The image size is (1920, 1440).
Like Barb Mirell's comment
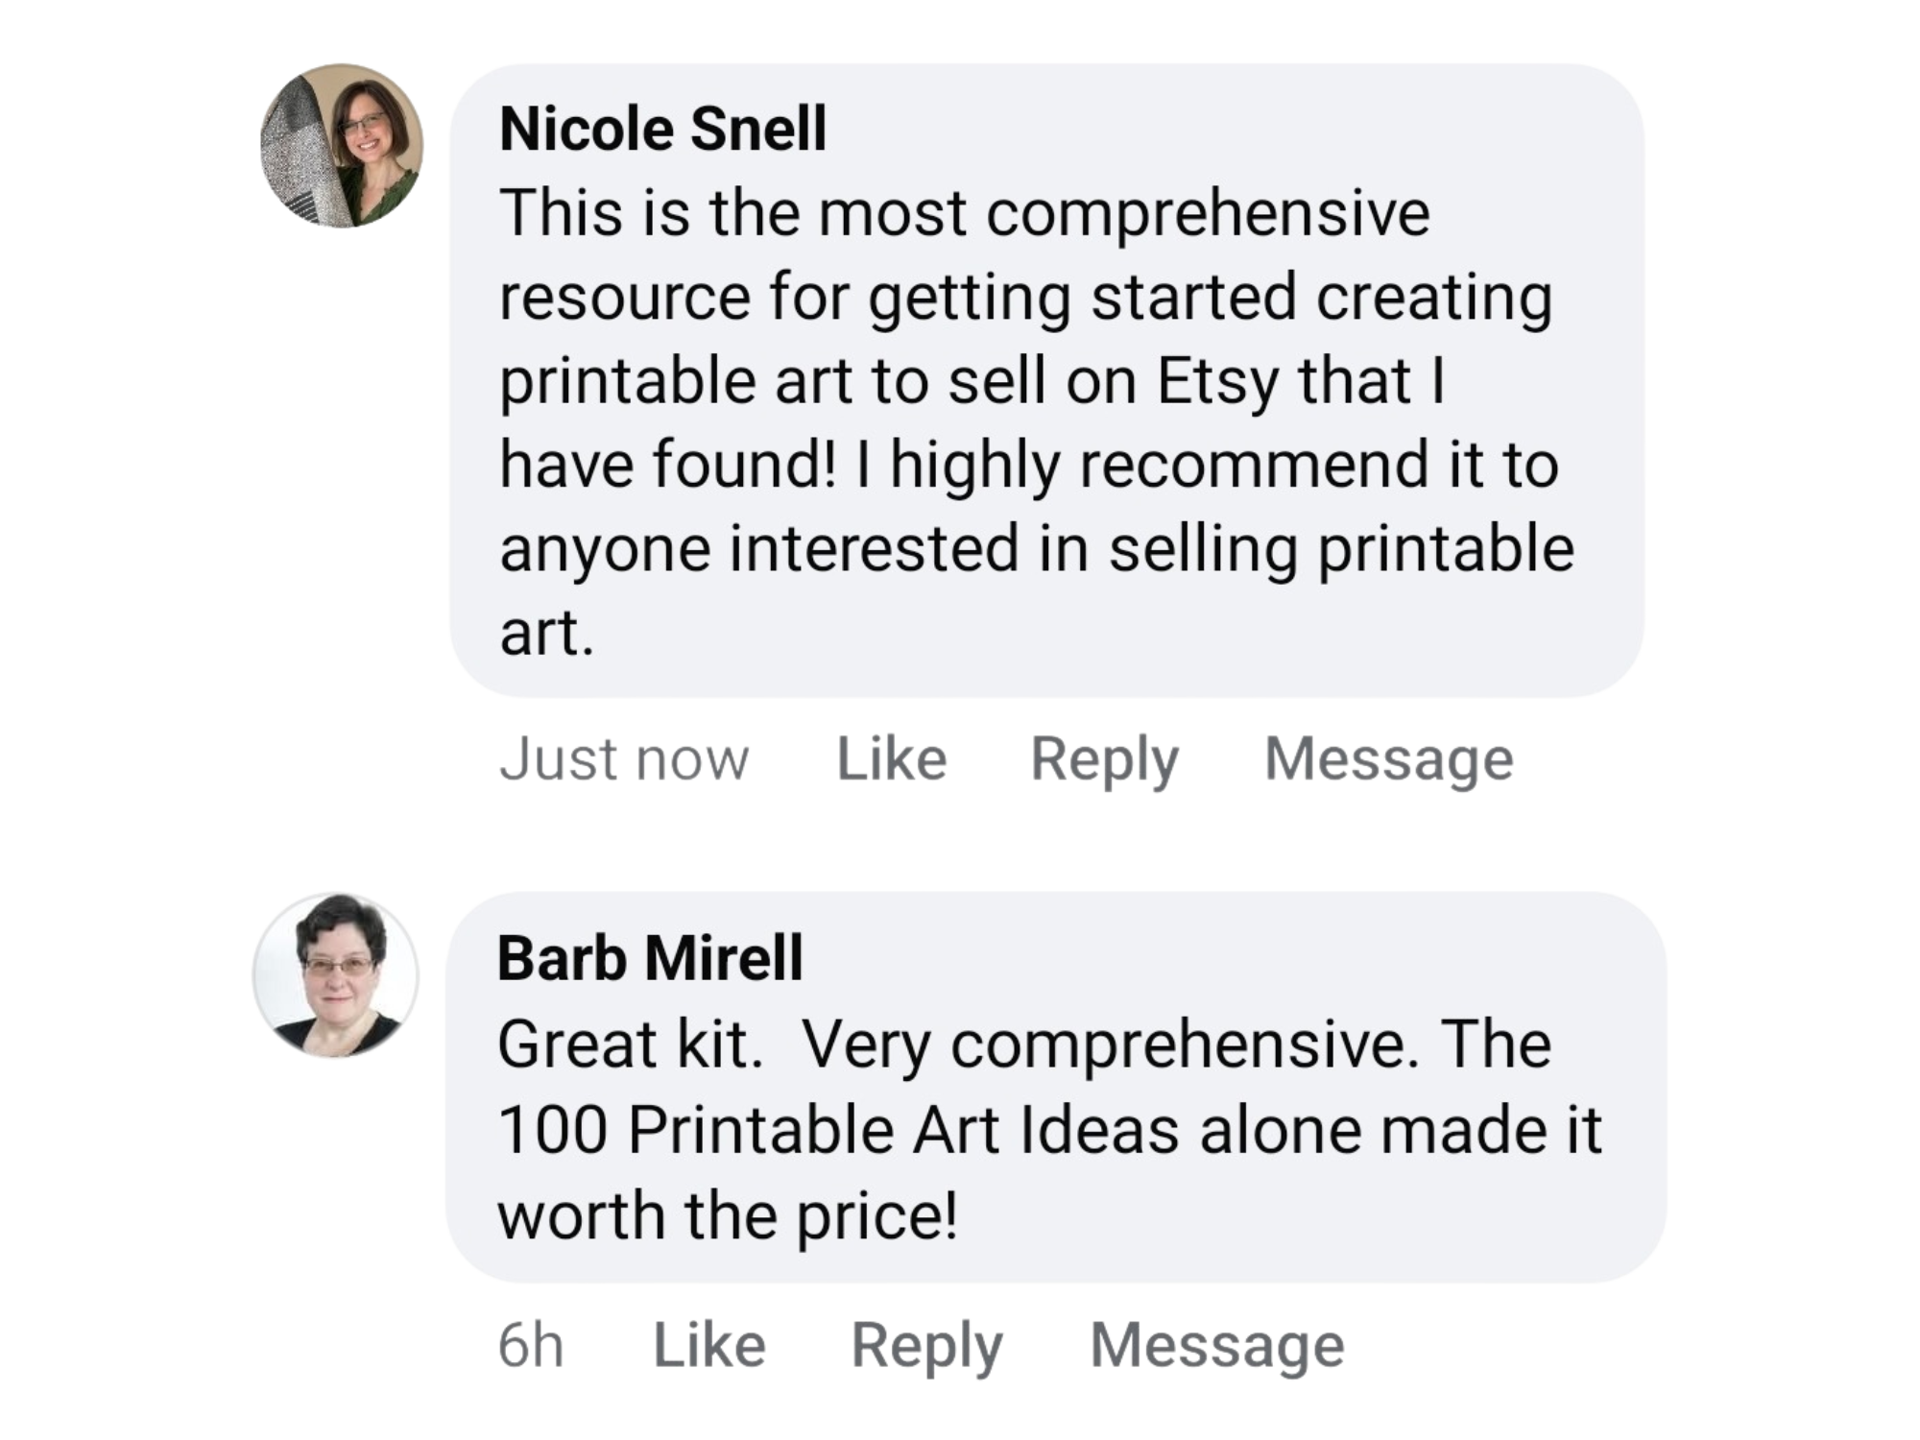point(709,1345)
